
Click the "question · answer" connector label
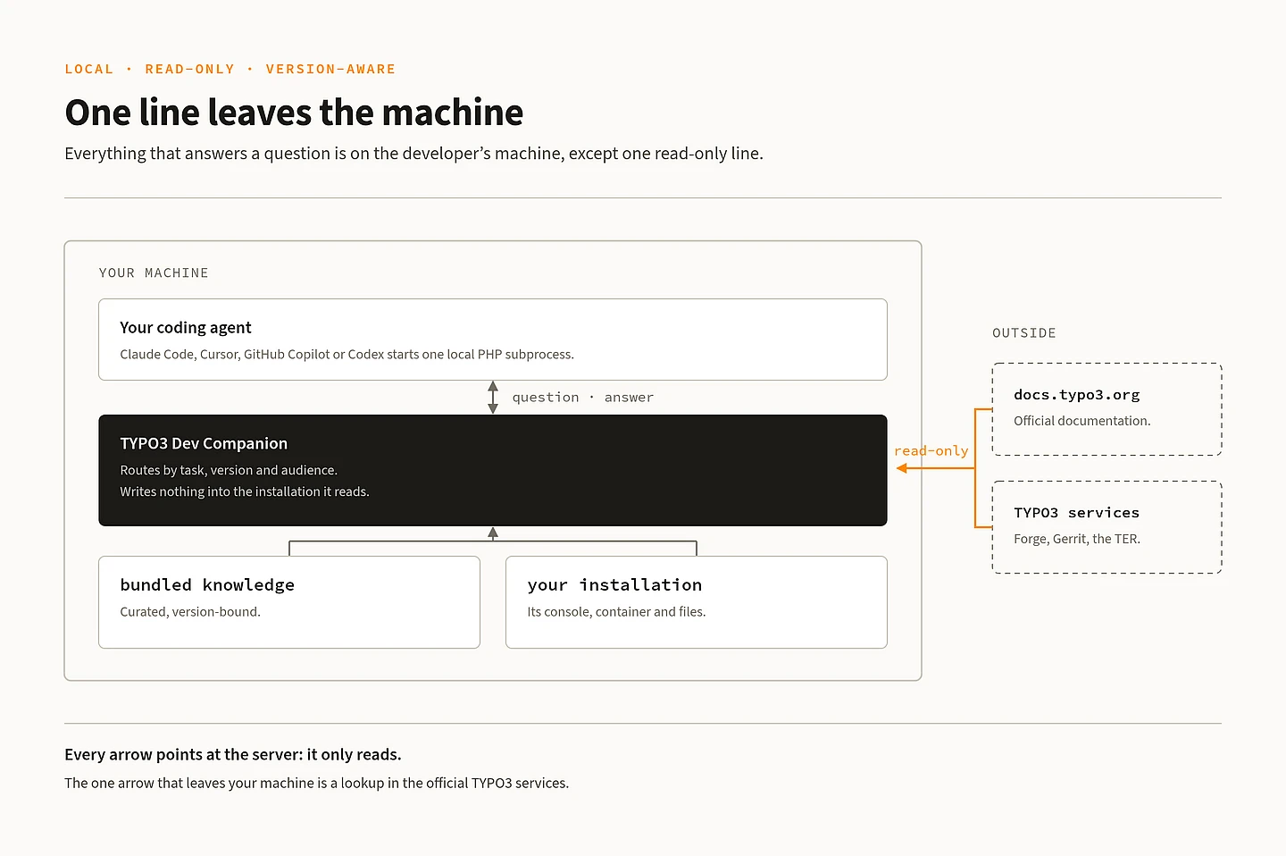[582, 398]
